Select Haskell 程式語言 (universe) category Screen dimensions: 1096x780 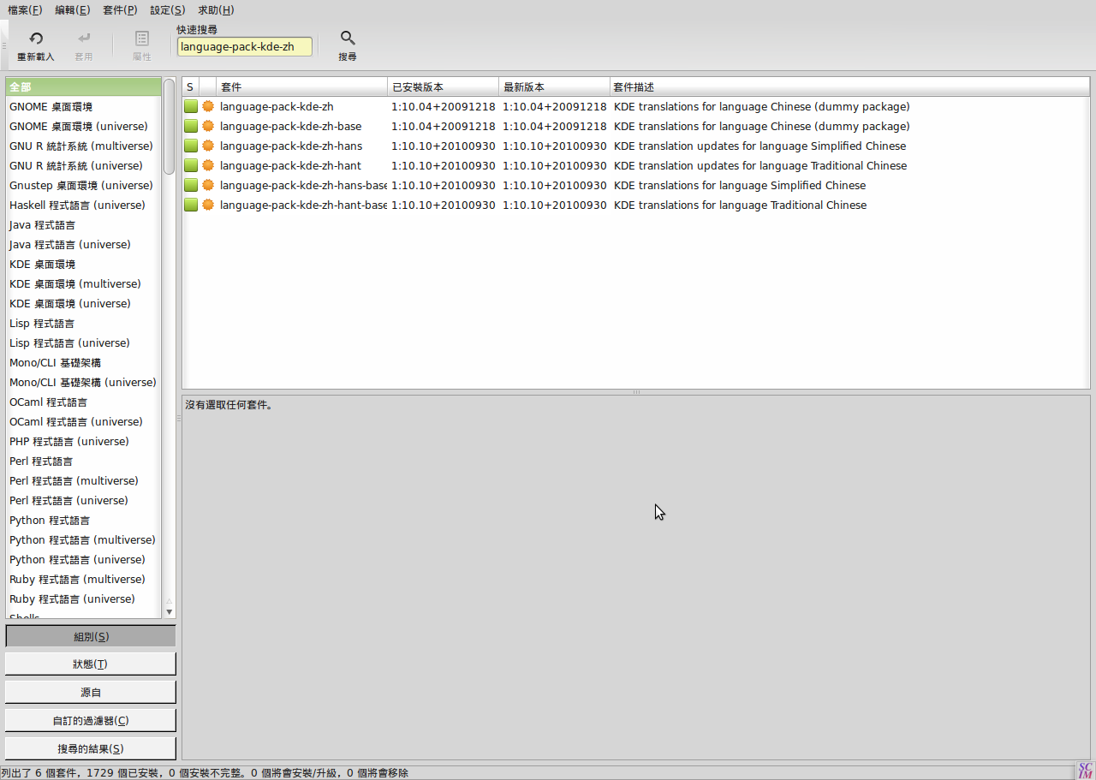click(x=83, y=205)
